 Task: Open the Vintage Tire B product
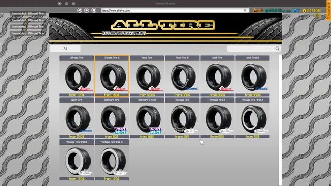217,118
